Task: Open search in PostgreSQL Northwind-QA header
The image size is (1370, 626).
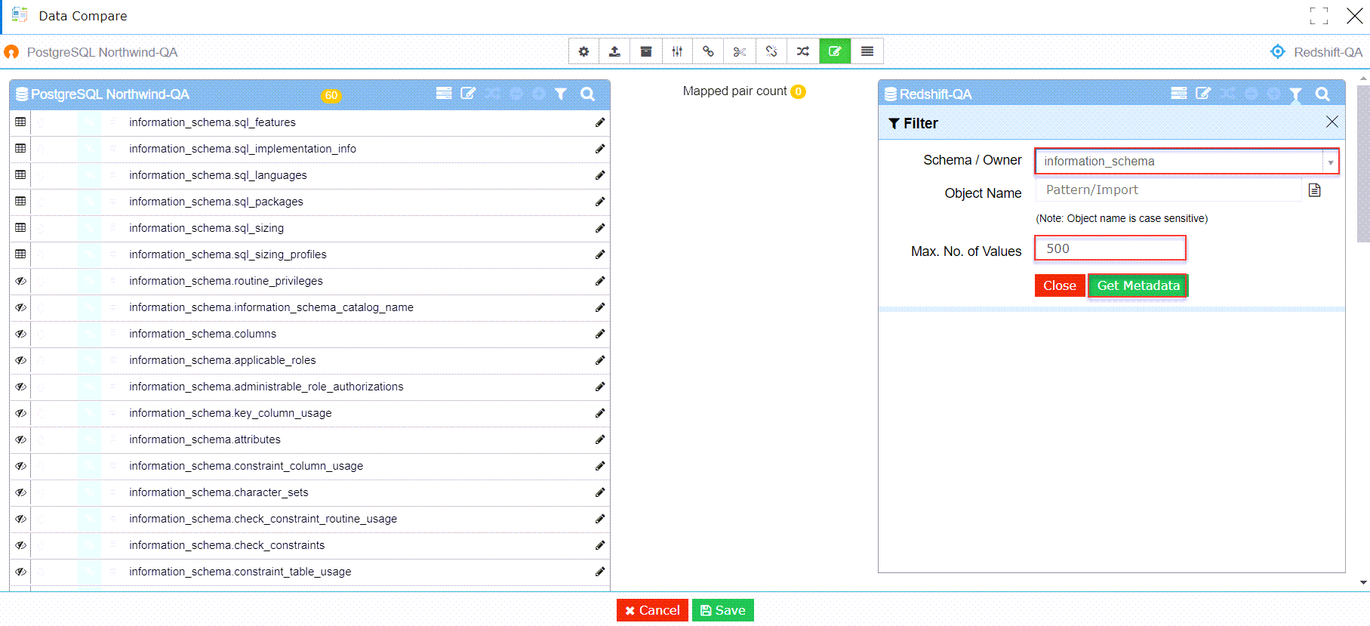Action: point(587,94)
